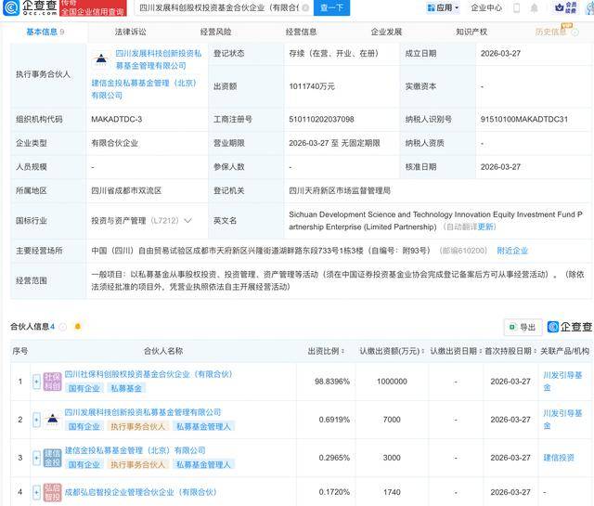Open the 附近企业 link
The width and height of the screenshot is (594, 506).
point(512,251)
